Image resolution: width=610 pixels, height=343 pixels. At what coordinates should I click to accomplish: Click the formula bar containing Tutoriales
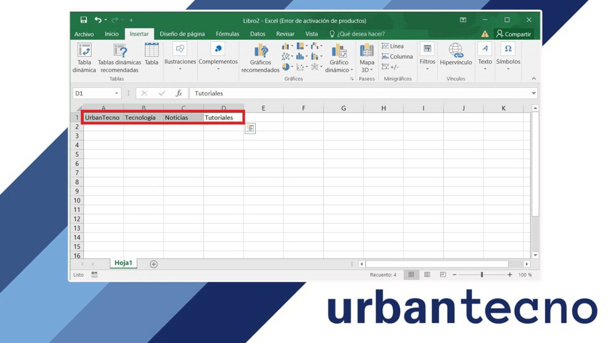coord(360,93)
